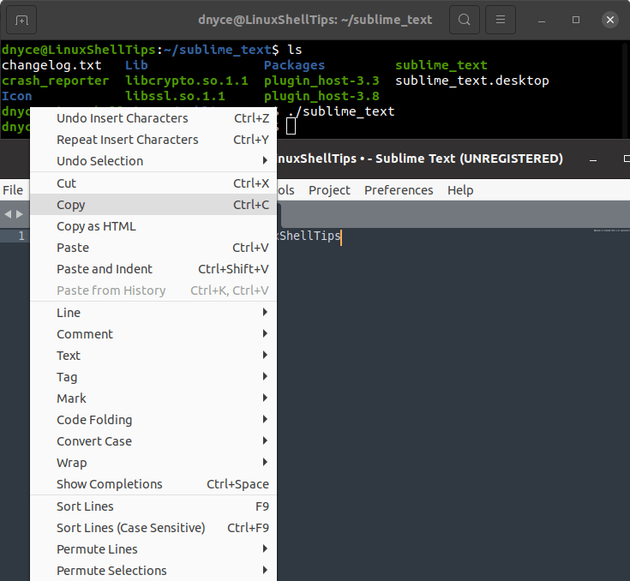This screenshot has width=630, height=581.
Task: Minimize the Sublime Text window
Action: 593,159
